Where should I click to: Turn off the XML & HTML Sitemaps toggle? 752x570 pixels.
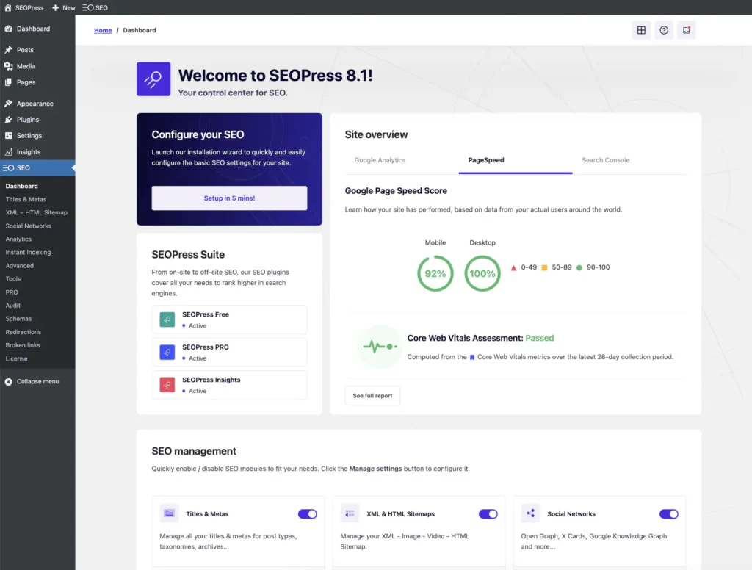pyautogui.click(x=489, y=513)
